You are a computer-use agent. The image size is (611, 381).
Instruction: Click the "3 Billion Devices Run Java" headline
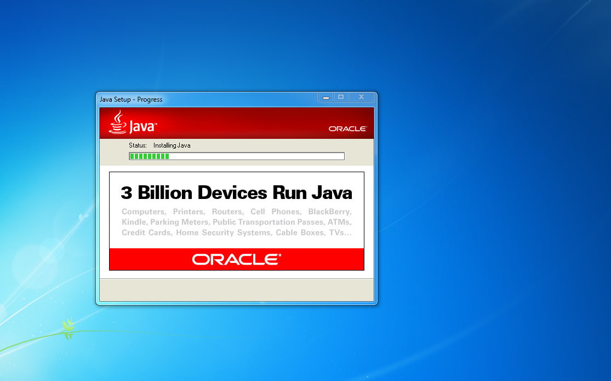coord(237,192)
